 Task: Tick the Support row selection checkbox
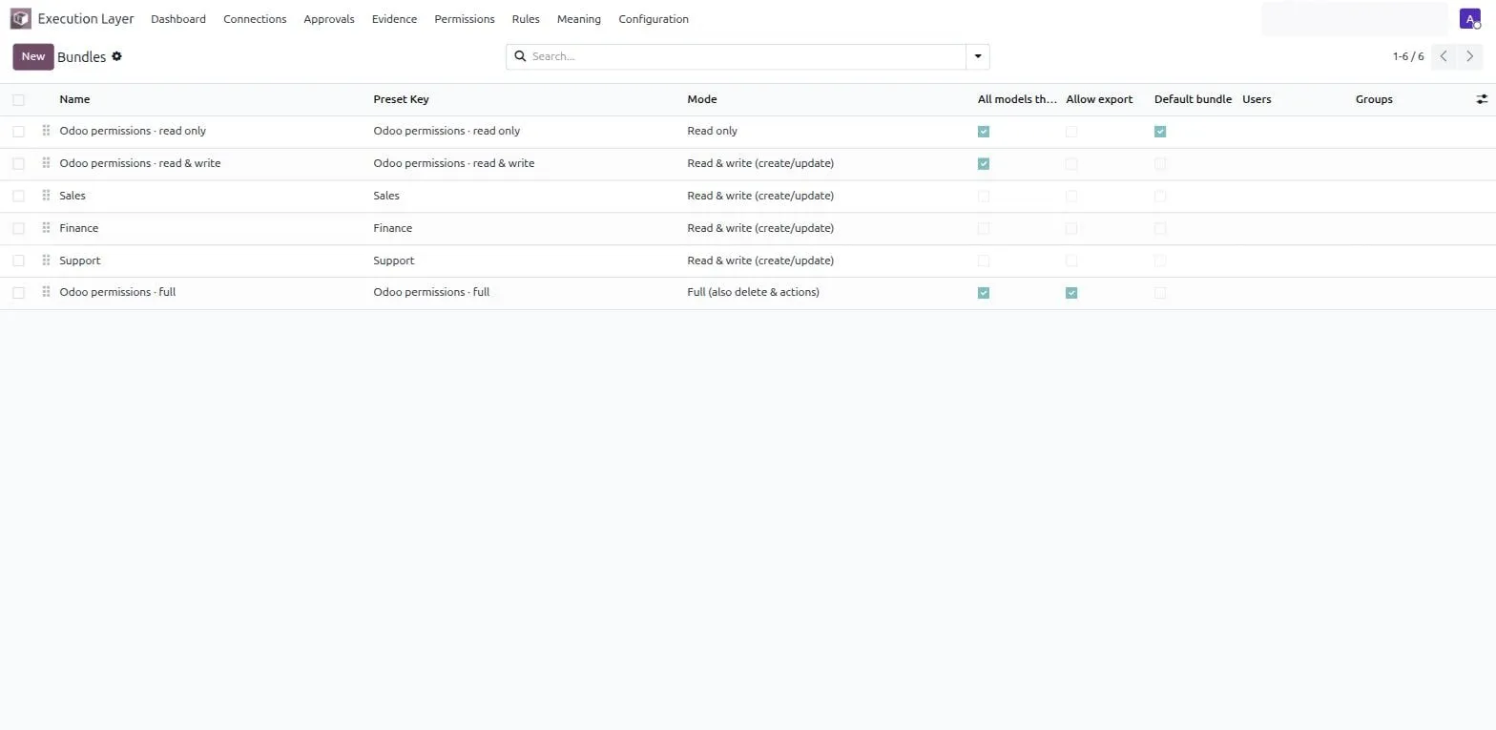coord(18,261)
